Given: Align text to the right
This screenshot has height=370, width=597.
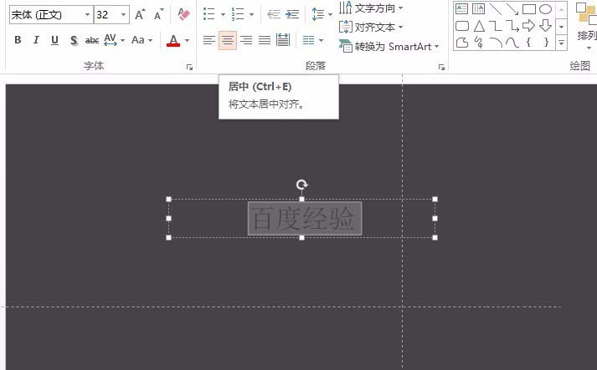Looking at the screenshot, I should click(246, 40).
